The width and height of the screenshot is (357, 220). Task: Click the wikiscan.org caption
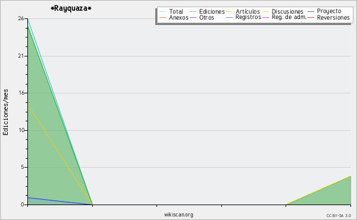coord(178,214)
